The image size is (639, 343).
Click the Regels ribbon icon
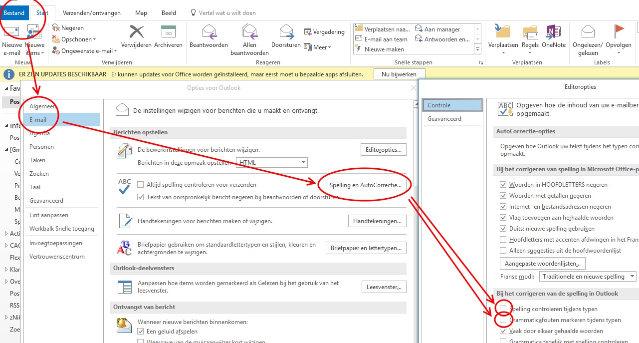pos(530,32)
